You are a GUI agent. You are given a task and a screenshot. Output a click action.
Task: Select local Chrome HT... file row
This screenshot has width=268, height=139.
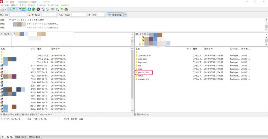tap(33, 76)
